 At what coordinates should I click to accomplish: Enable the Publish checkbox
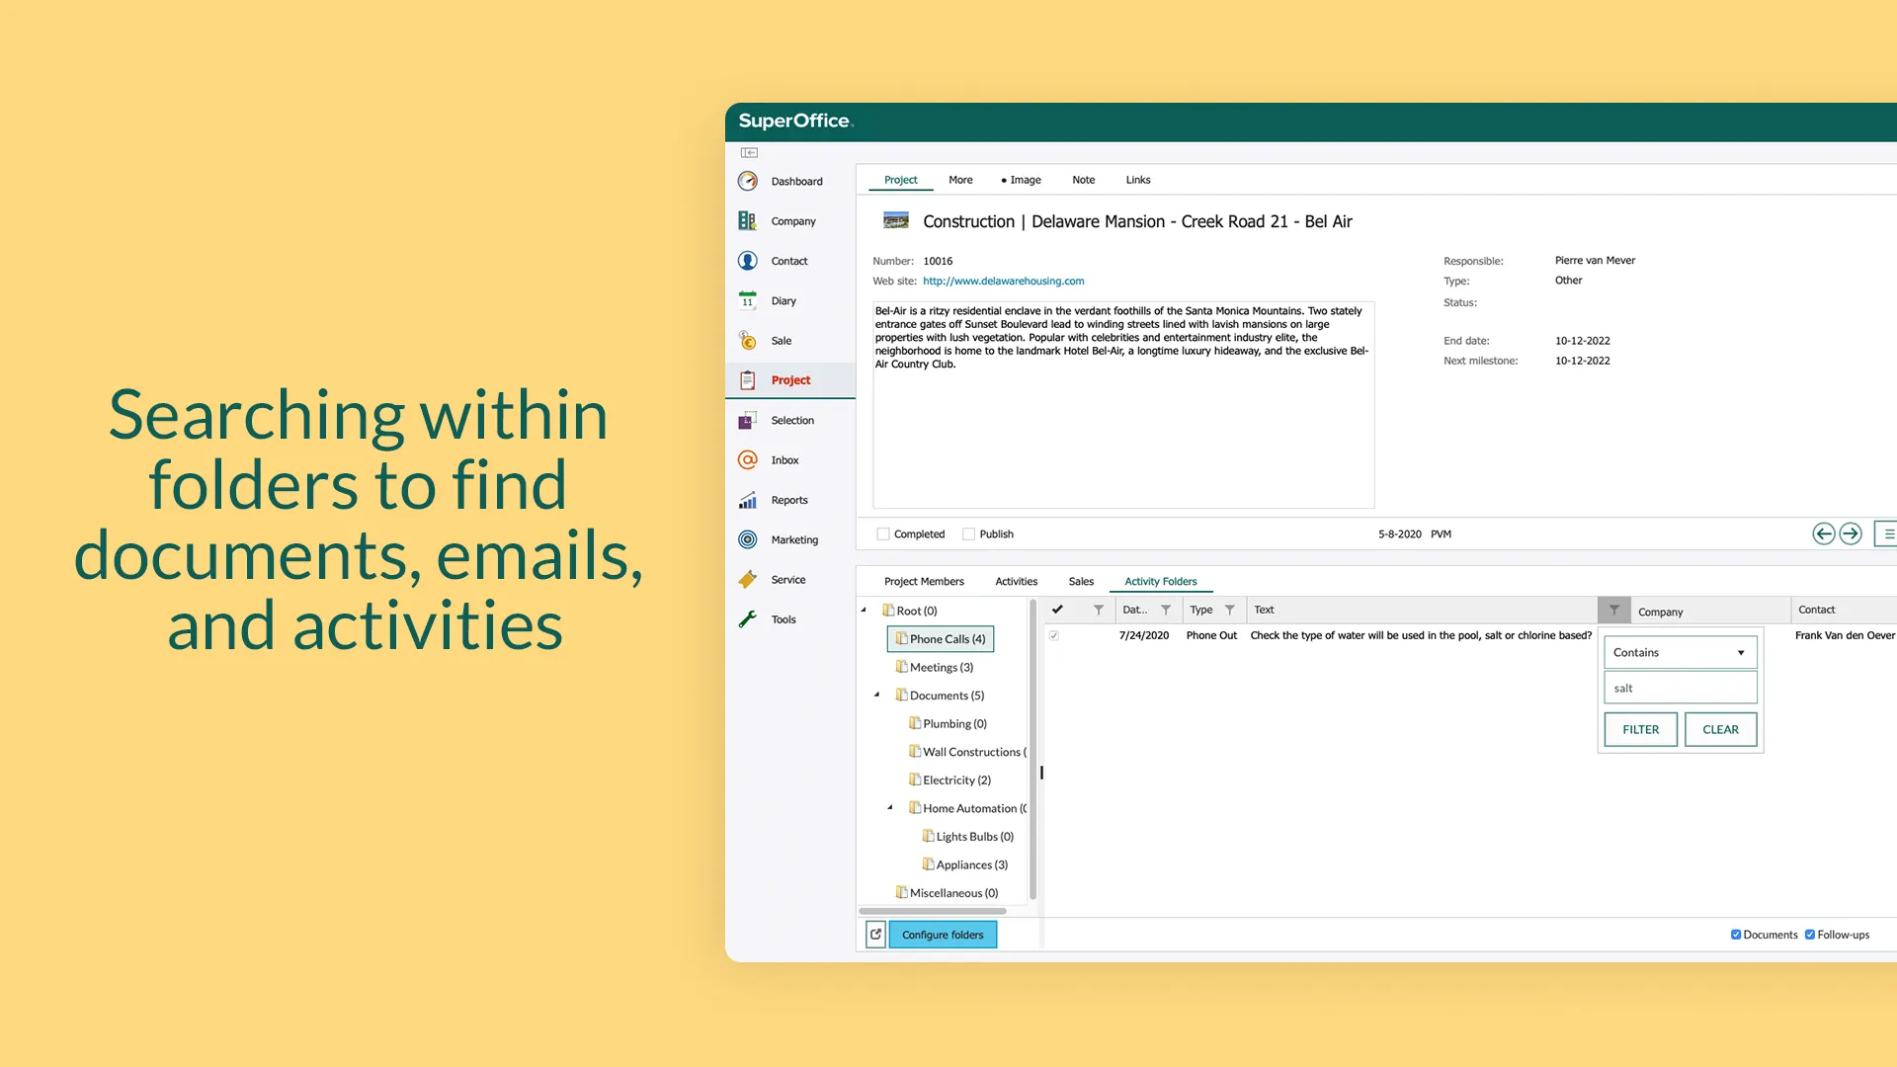(969, 534)
